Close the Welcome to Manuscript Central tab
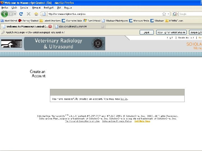Screen dimensions: 202x151 (x=50, y=27)
